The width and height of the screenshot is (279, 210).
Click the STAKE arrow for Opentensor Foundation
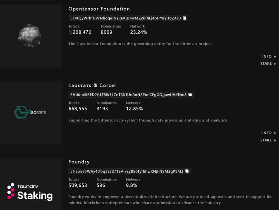[275, 64]
